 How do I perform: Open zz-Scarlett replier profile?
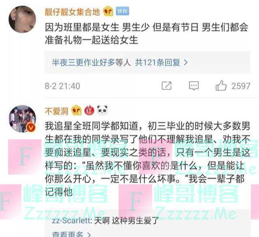coord(72,221)
